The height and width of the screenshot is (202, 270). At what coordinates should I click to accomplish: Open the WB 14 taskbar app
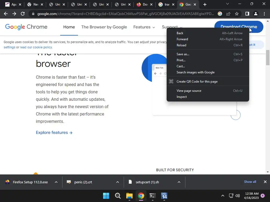164,196
